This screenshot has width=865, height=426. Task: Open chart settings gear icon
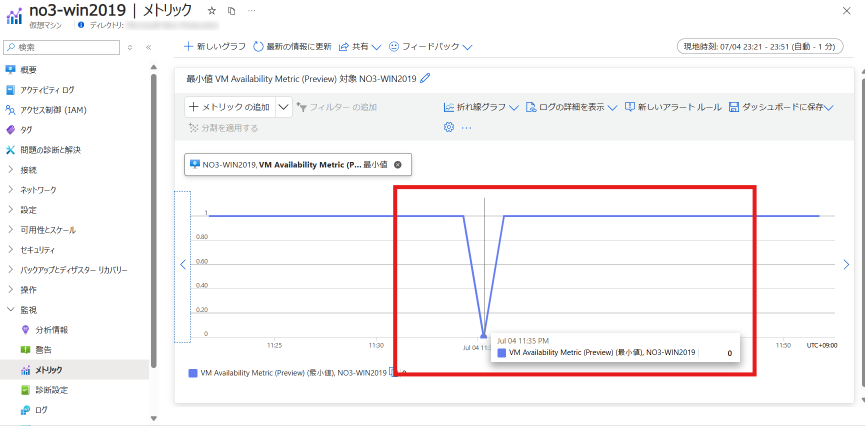(x=449, y=127)
